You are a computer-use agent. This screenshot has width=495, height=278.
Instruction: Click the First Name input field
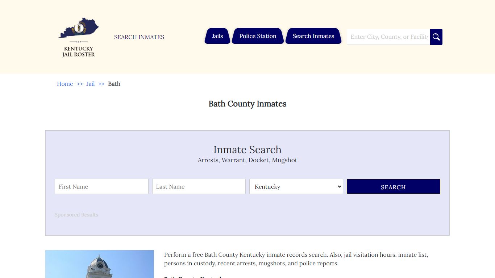point(101,186)
